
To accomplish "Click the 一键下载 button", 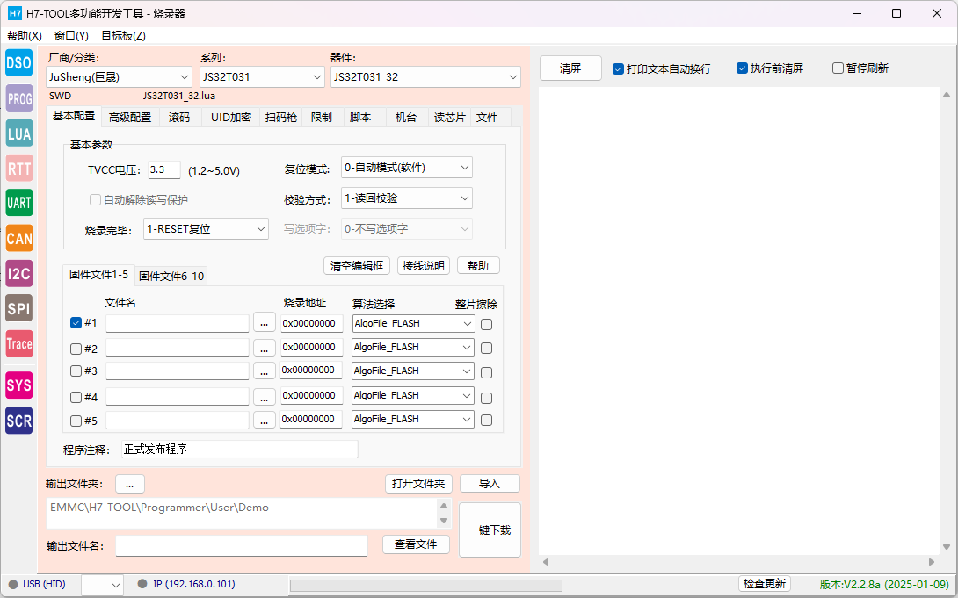I will pyautogui.click(x=490, y=530).
